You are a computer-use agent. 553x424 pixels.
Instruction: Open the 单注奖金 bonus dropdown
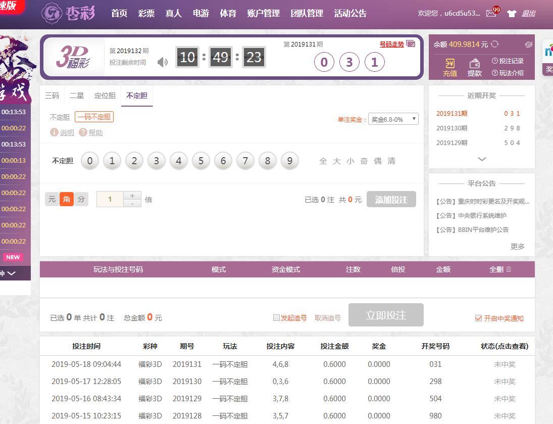393,119
